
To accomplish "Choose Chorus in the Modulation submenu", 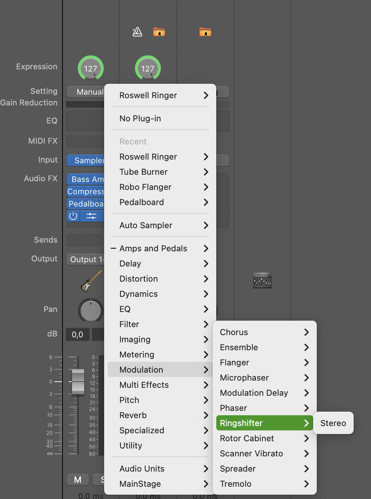I will click(x=265, y=332).
